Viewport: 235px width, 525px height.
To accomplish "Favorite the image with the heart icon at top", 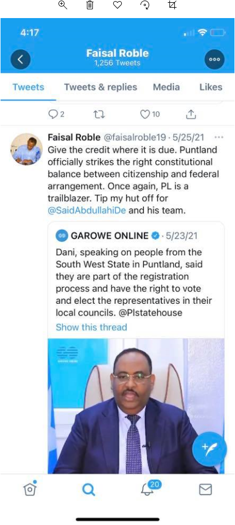I will click(117, 5).
